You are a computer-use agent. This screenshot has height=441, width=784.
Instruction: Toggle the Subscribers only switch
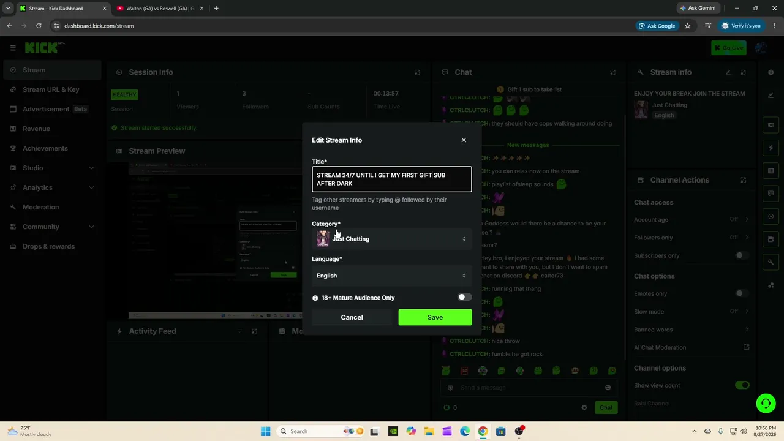pos(742,255)
